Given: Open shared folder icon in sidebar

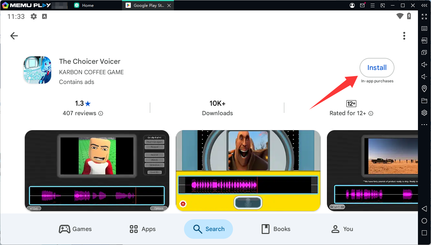Looking at the screenshot, I should coord(424,101).
